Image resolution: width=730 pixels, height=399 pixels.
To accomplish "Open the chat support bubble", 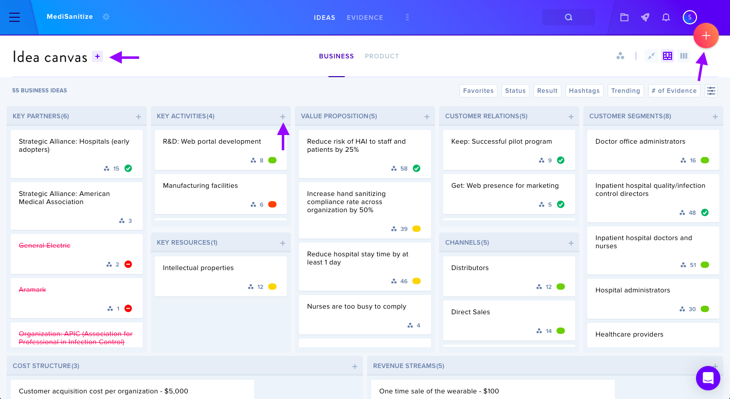I will 708,378.
